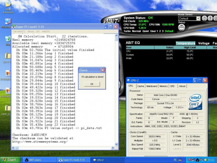Viewport: 217px width, 163px height.
Task: Select Normal mode in uGuru
Action: tap(136, 31)
